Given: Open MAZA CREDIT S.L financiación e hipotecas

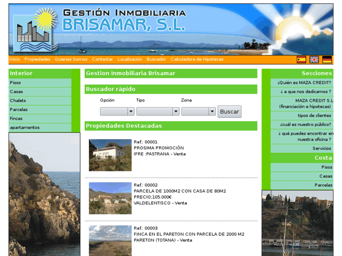Looking at the screenshot, I should coord(302,104).
